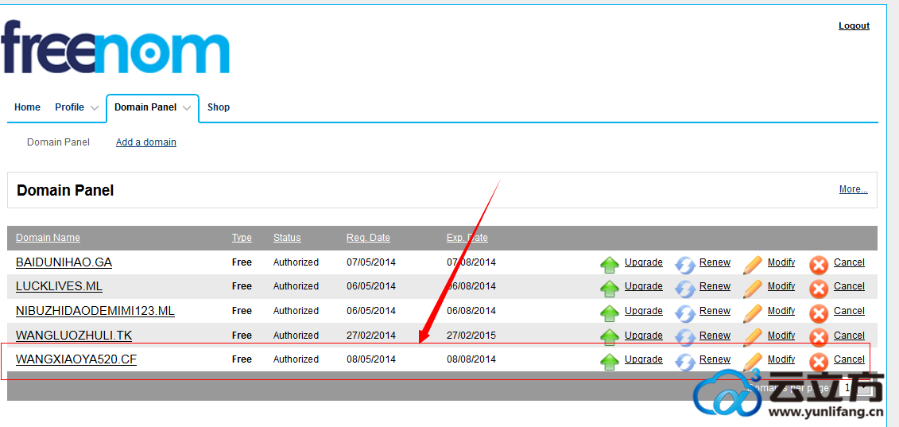Go to the Home menu item
The width and height of the screenshot is (899, 427).
pos(27,107)
